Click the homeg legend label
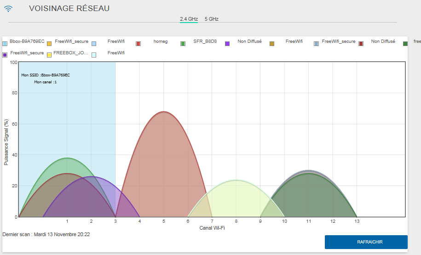 pos(161,41)
